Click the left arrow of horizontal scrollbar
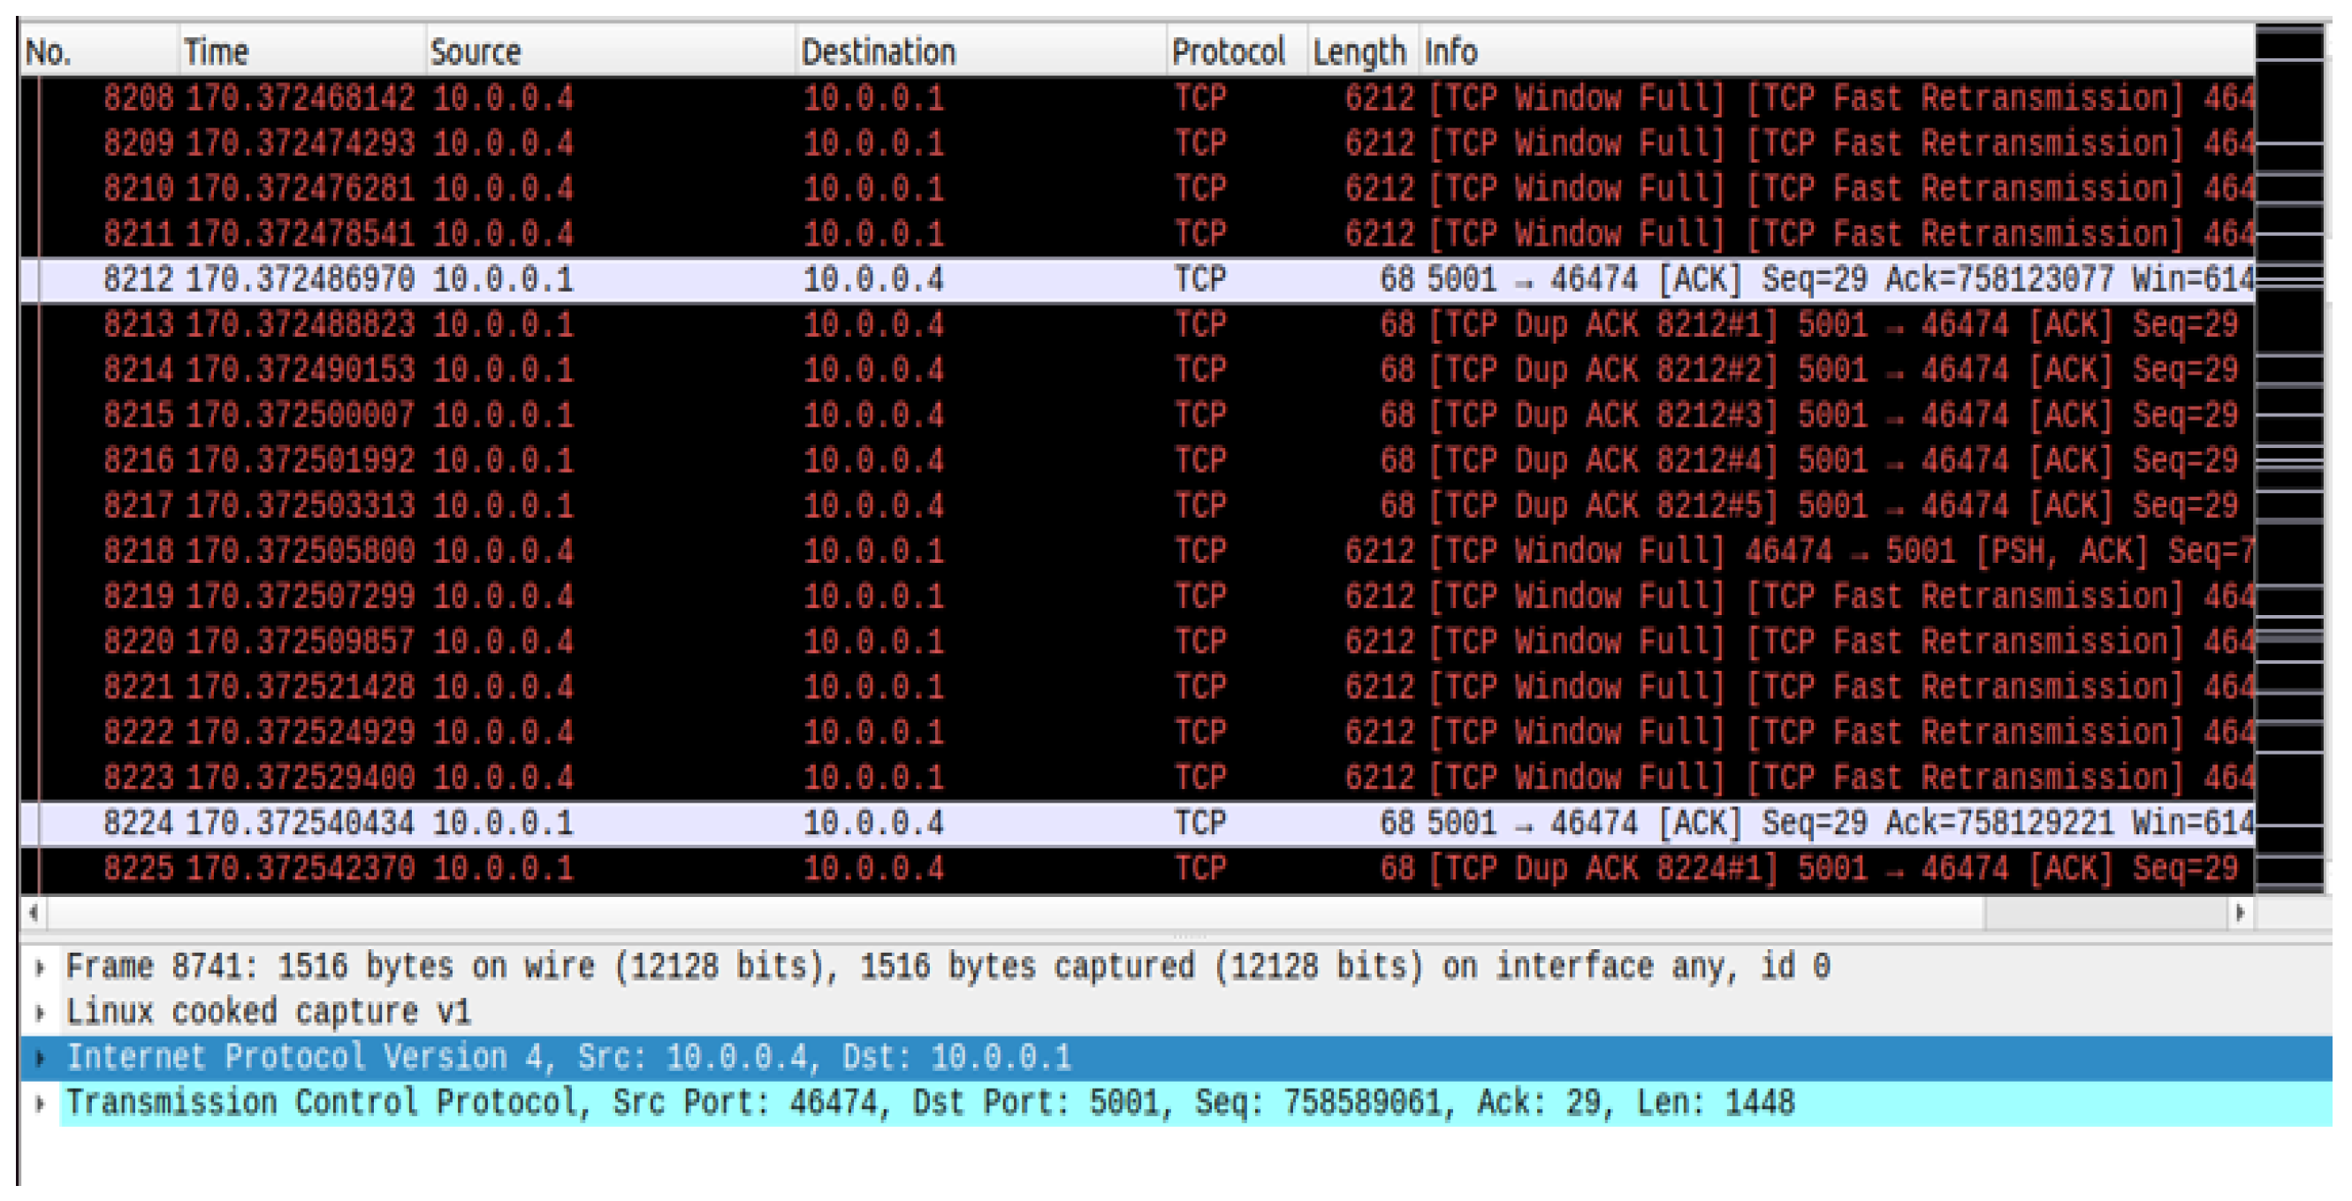 (x=34, y=913)
